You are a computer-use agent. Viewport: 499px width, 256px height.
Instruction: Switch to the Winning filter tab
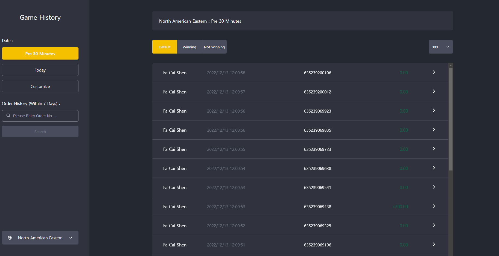(x=189, y=47)
